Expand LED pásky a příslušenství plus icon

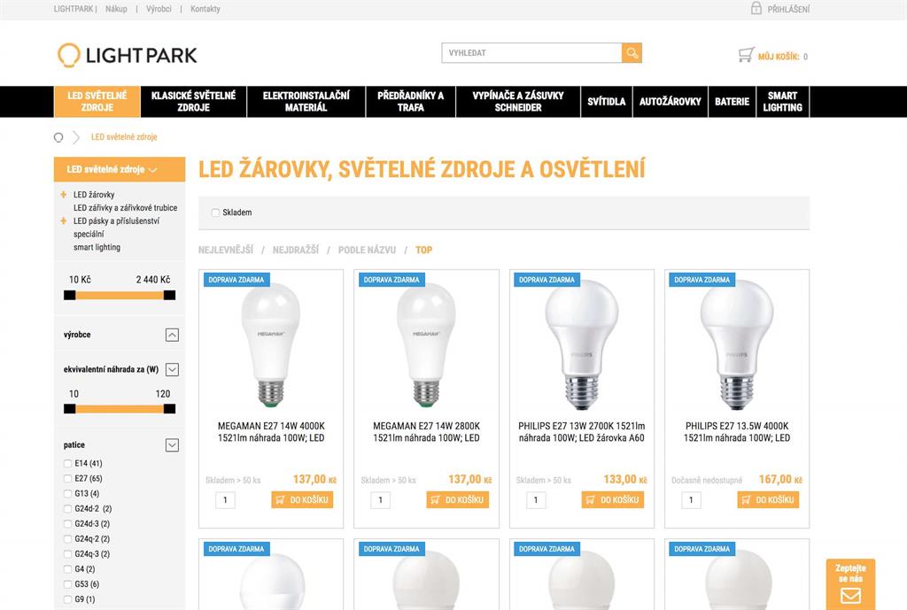click(63, 220)
